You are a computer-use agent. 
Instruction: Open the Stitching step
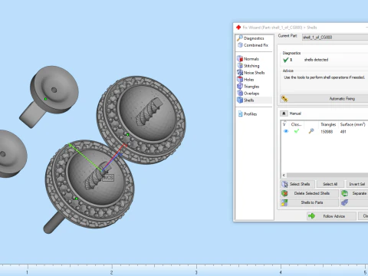click(251, 66)
